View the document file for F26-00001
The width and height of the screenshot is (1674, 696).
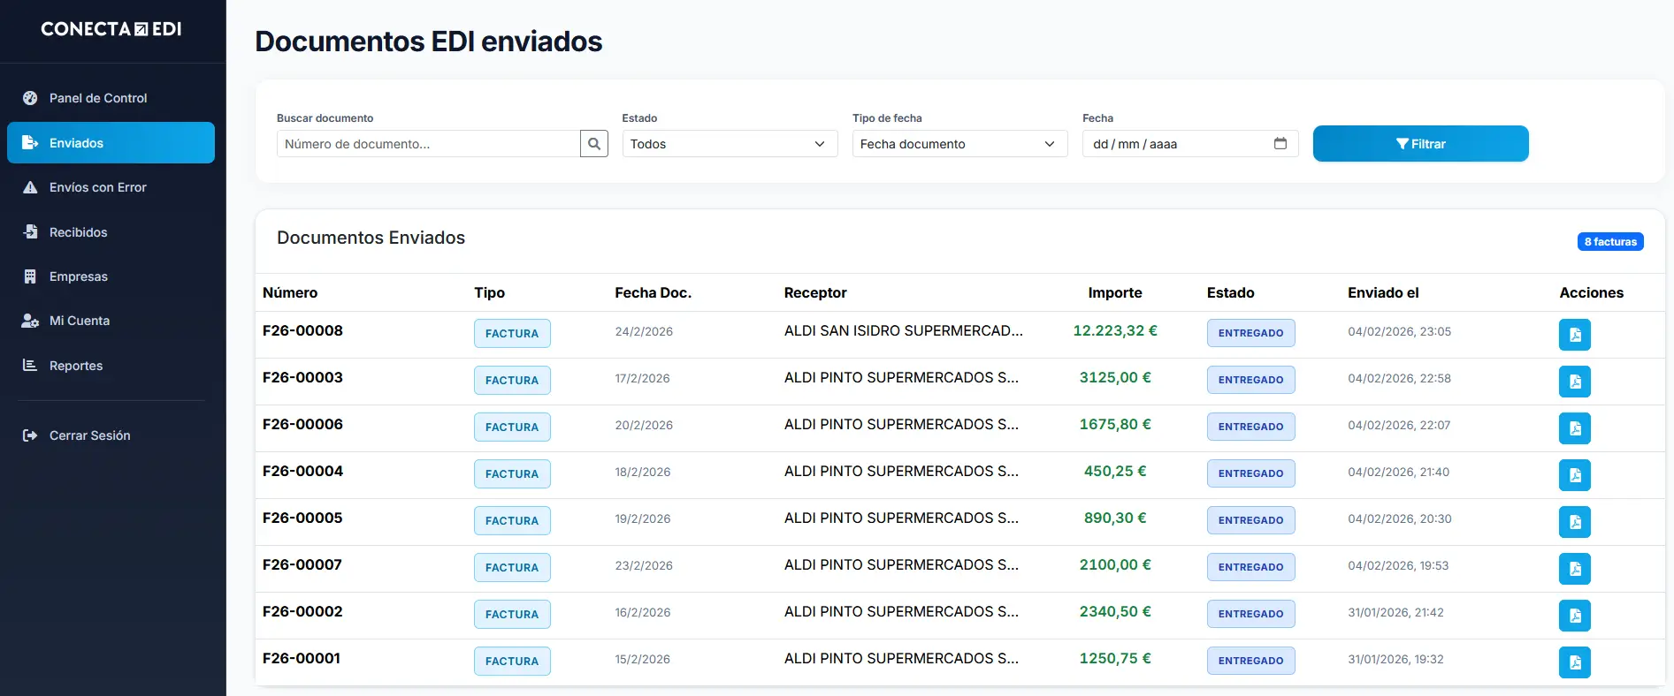point(1574,662)
